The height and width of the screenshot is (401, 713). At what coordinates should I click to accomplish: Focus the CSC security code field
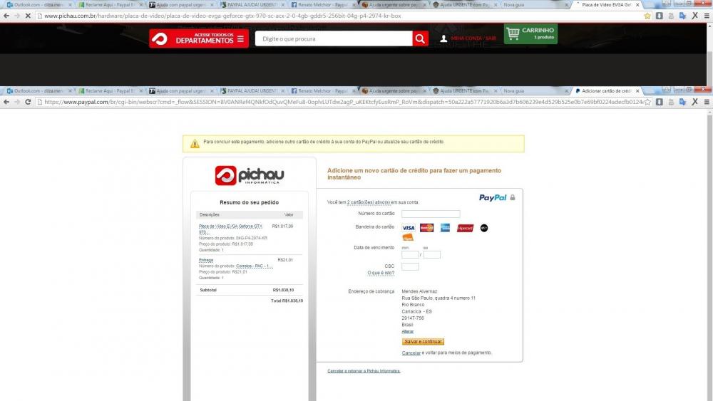point(410,266)
